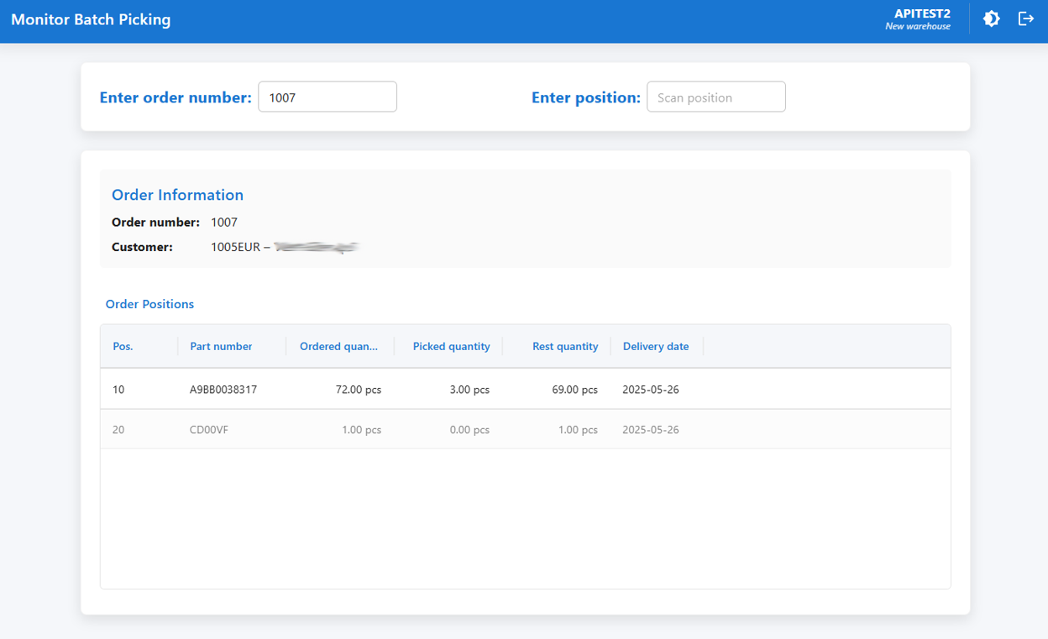
Task: Sort by Part number column header
Action: 221,346
